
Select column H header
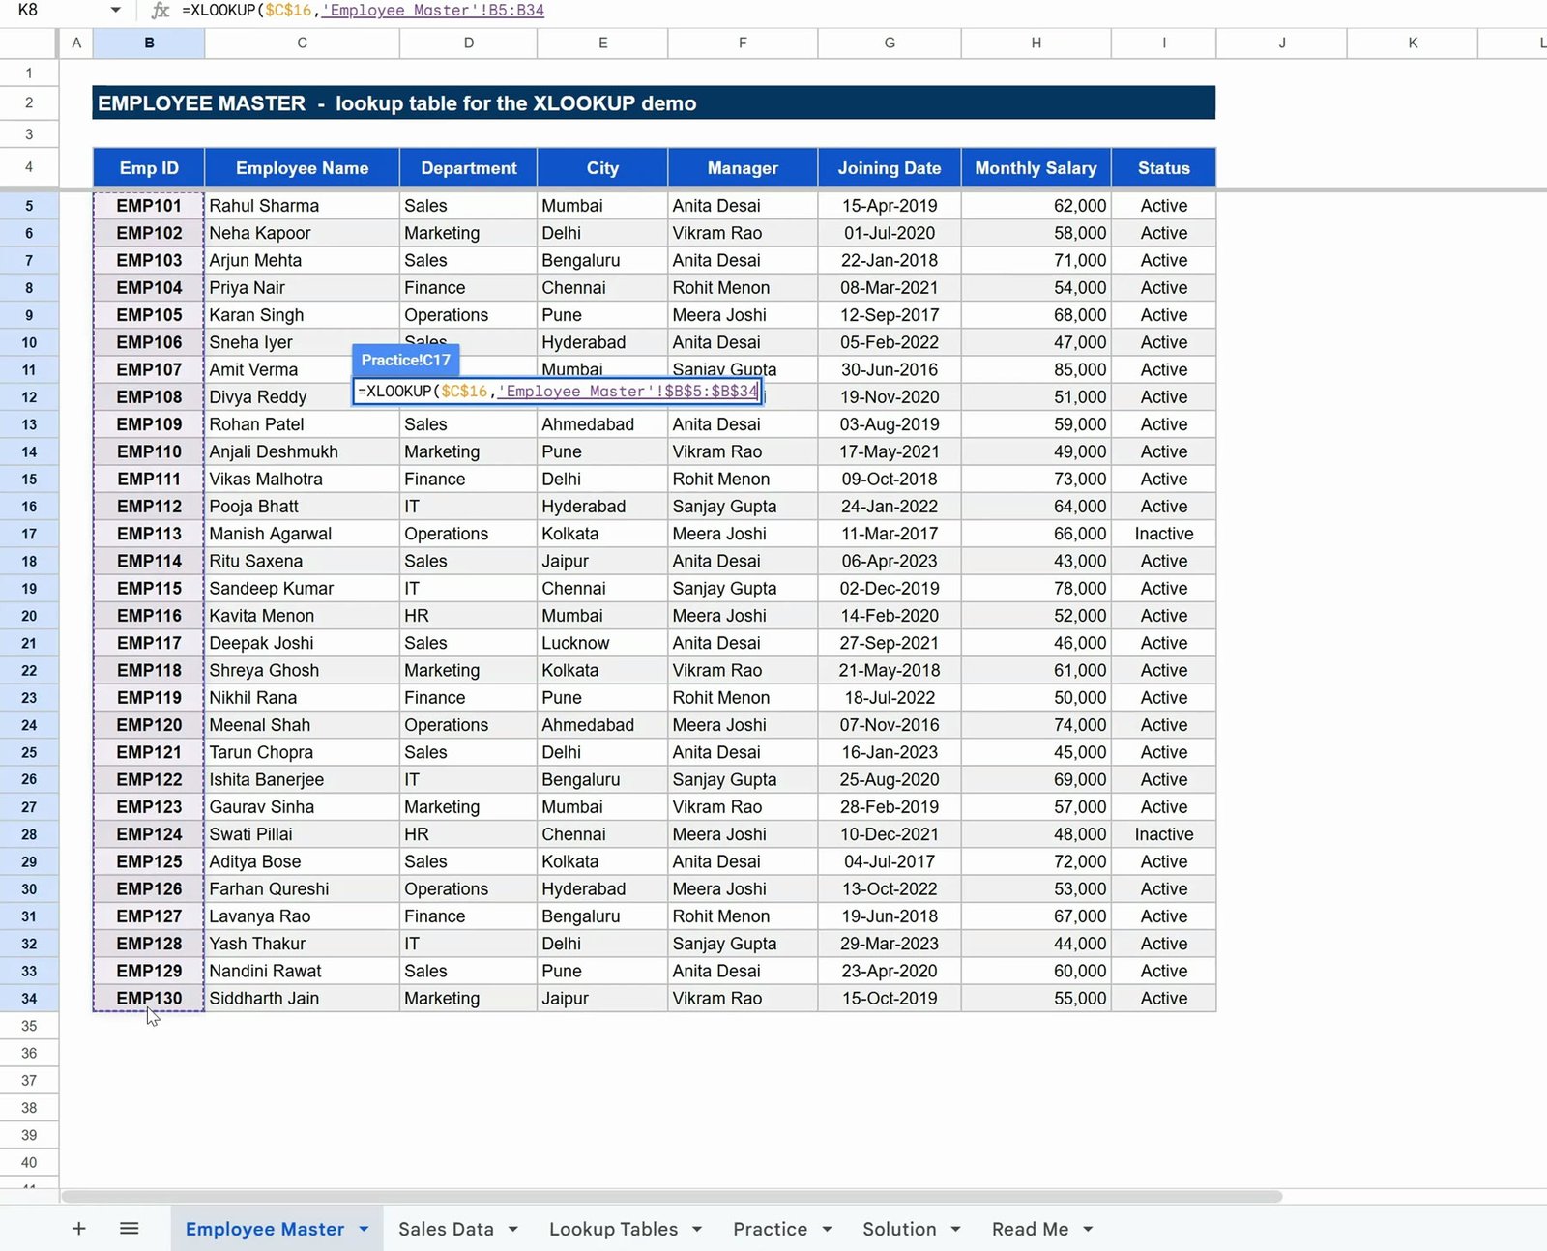(1036, 43)
